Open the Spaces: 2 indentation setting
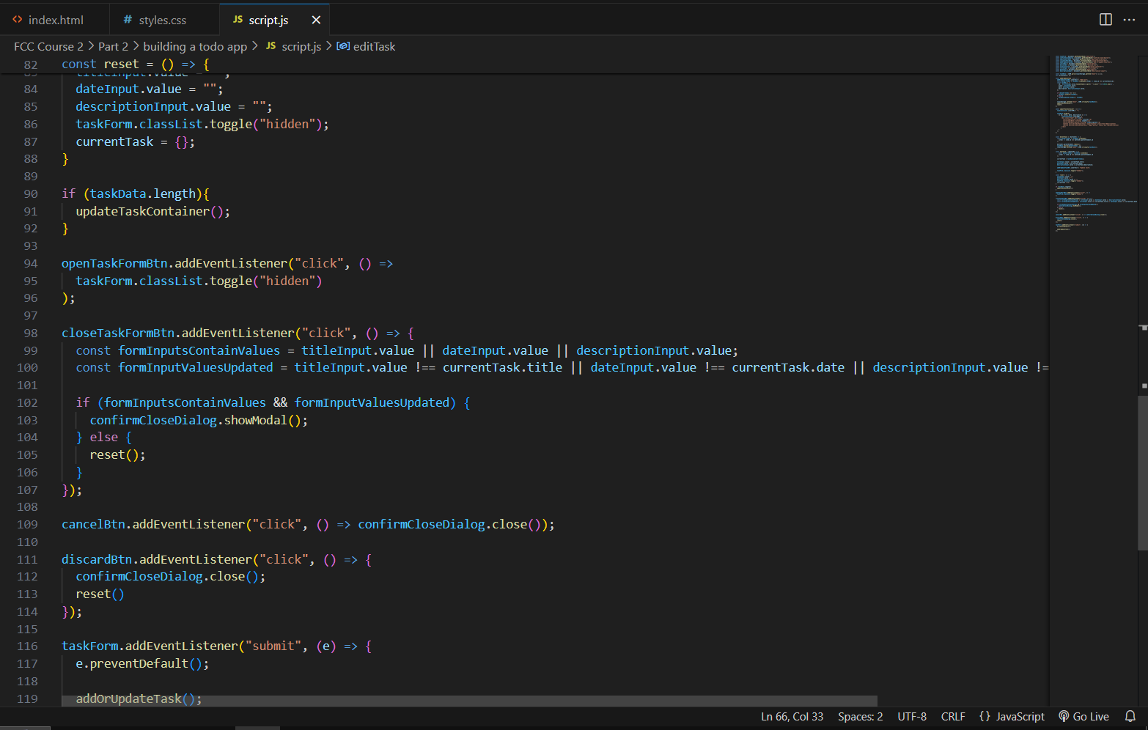The width and height of the screenshot is (1148, 730). tap(860, 716)
